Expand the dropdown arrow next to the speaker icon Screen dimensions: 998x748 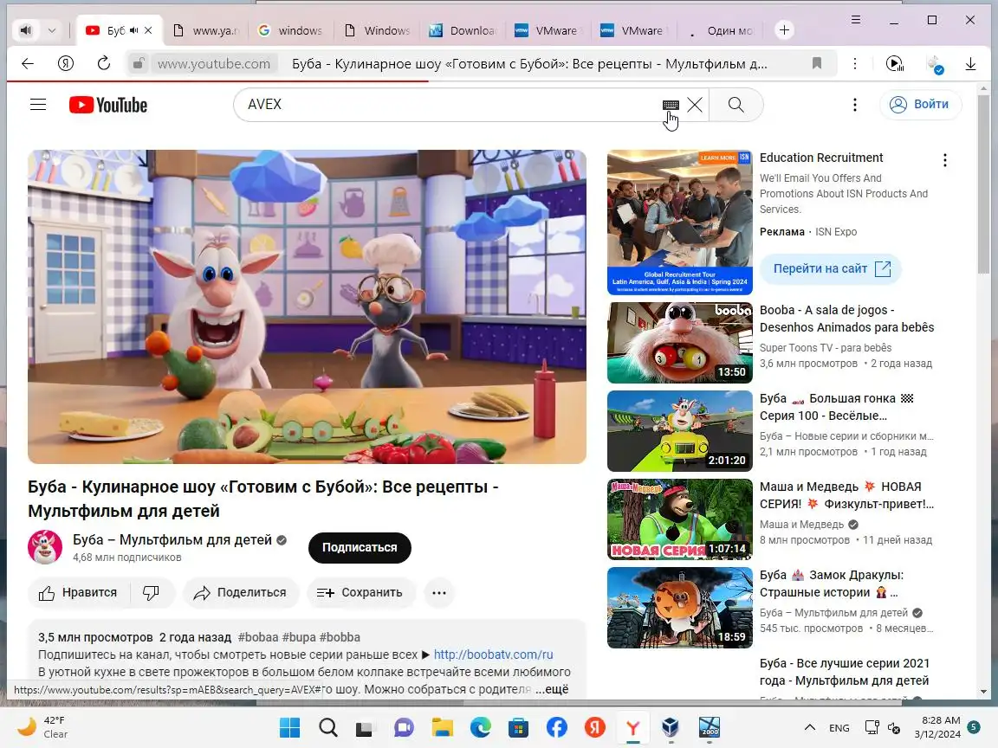[x=52, y=30]
